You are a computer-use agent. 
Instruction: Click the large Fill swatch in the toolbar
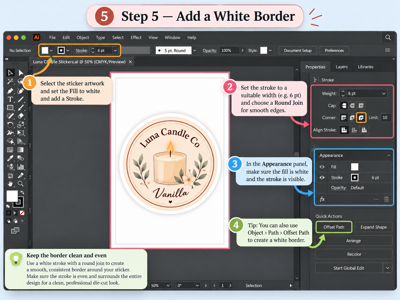12,196
